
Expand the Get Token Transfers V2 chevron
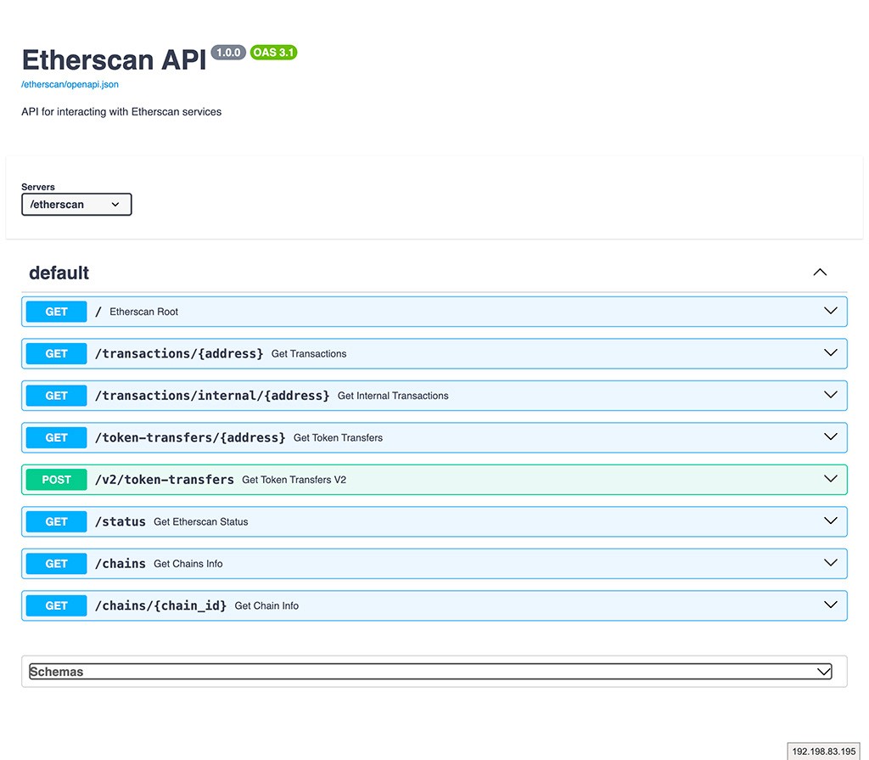tap(830, 479)
